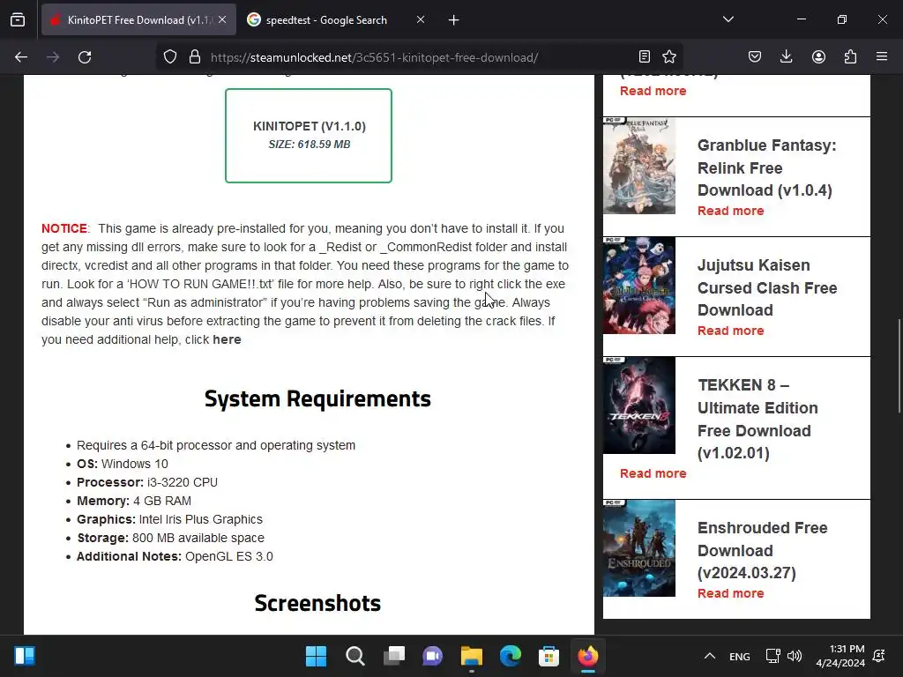Open Granblue Fantasy: Relink Free Download title
This screenshot has width=903, height=677.
(767, 167)
